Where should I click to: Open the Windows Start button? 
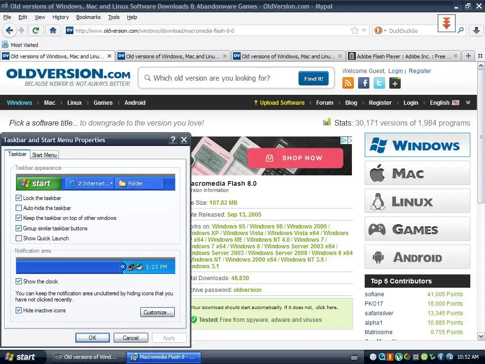coord(22,357)
